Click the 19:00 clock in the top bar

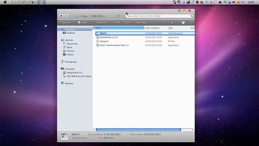251,2
